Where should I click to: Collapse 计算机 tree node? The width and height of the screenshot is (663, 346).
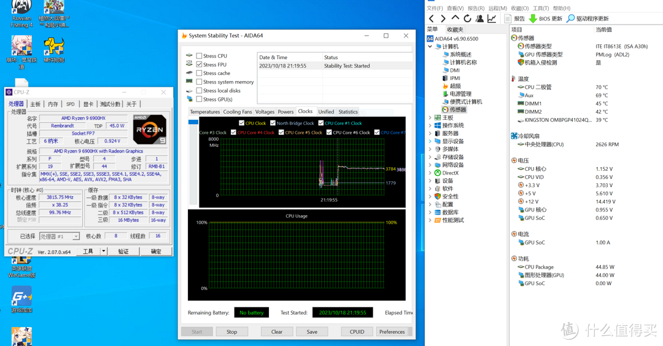click(430, 47)
